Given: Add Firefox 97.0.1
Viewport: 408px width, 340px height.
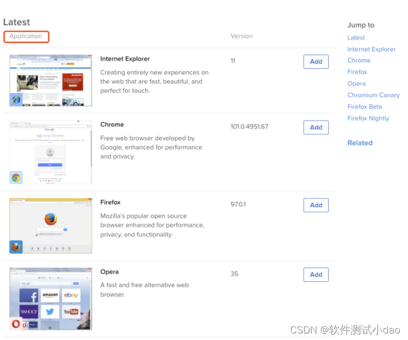Looking at the screenshot, I should [316, 206].
